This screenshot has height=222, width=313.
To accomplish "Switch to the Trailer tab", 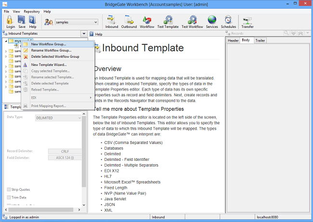I will pyautogui.click(x=260, y=40).
